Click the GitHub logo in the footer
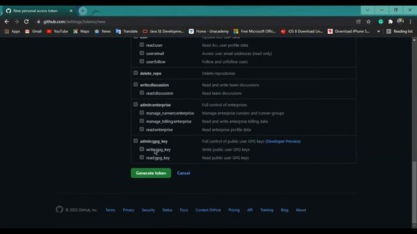 tap(59, 209)
